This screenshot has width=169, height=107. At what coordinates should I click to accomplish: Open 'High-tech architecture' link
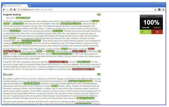pos(85,98)
